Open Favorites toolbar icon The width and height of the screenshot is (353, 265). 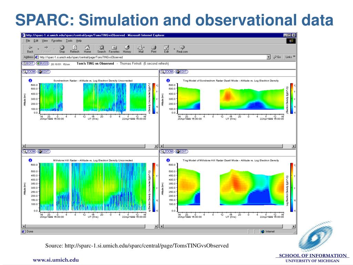(x=114, y=49)
